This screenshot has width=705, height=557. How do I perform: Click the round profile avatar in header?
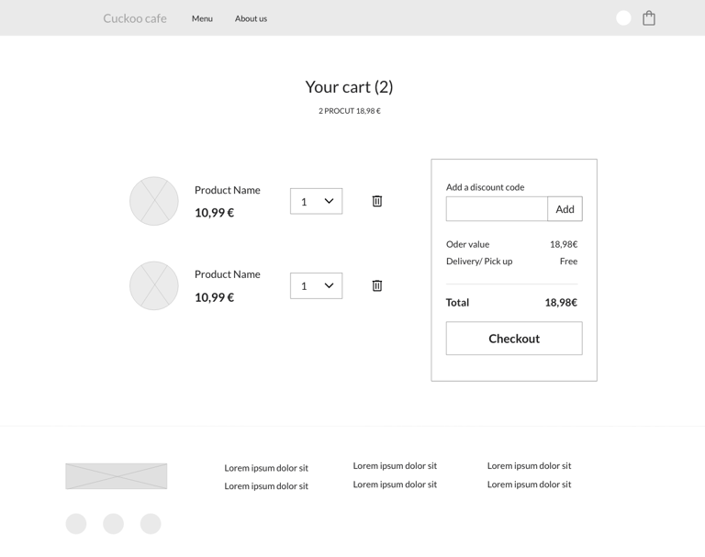(x=623, y=18)
